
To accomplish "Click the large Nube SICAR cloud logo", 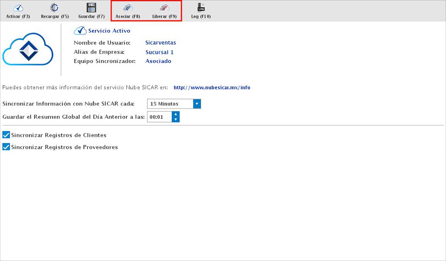I will [x=28, y=52].
